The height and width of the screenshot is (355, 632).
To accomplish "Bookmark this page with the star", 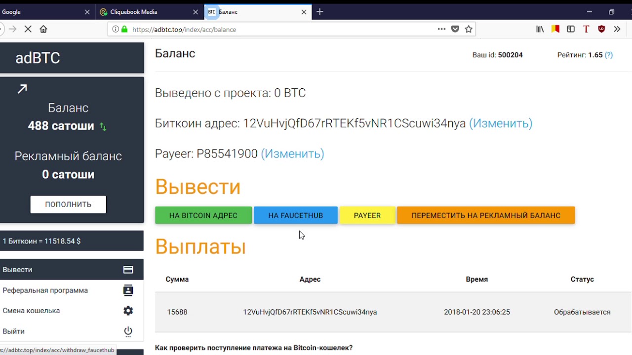I will [469, 29].
